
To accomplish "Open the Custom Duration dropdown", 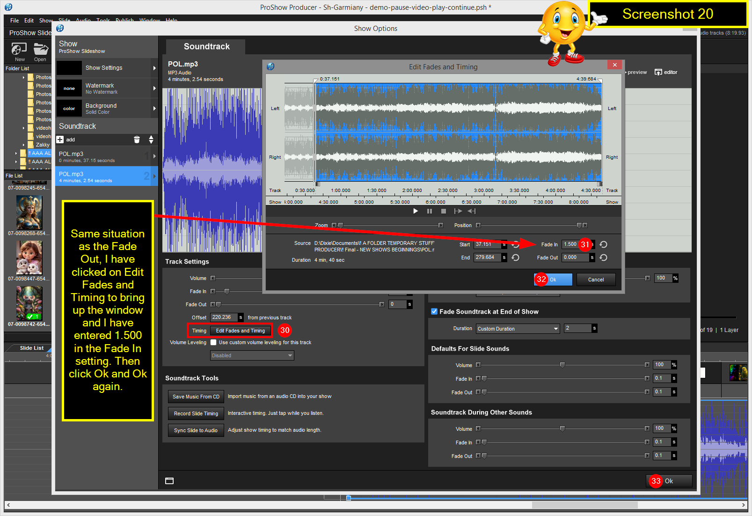I will (518, 329).
